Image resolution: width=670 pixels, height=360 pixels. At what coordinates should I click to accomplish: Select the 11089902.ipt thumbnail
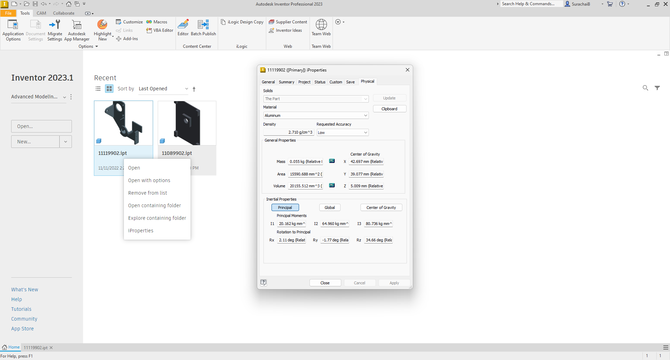point(187,123)
